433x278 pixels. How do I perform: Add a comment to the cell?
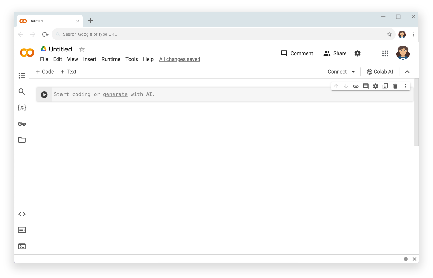click(x=365, y=86)
